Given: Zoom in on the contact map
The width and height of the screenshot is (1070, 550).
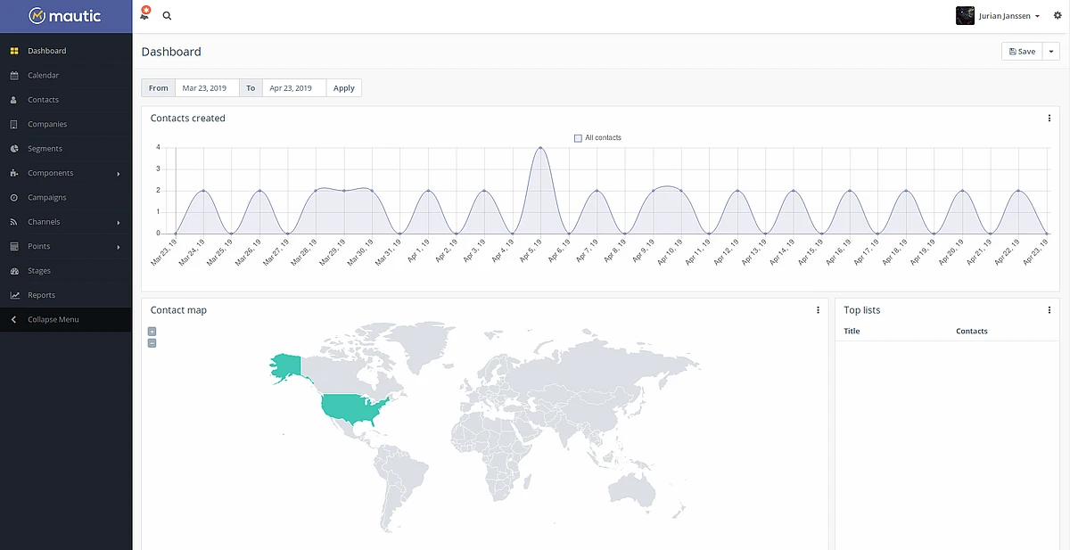Looking at the screenshot, I should (x=152, y=332).
